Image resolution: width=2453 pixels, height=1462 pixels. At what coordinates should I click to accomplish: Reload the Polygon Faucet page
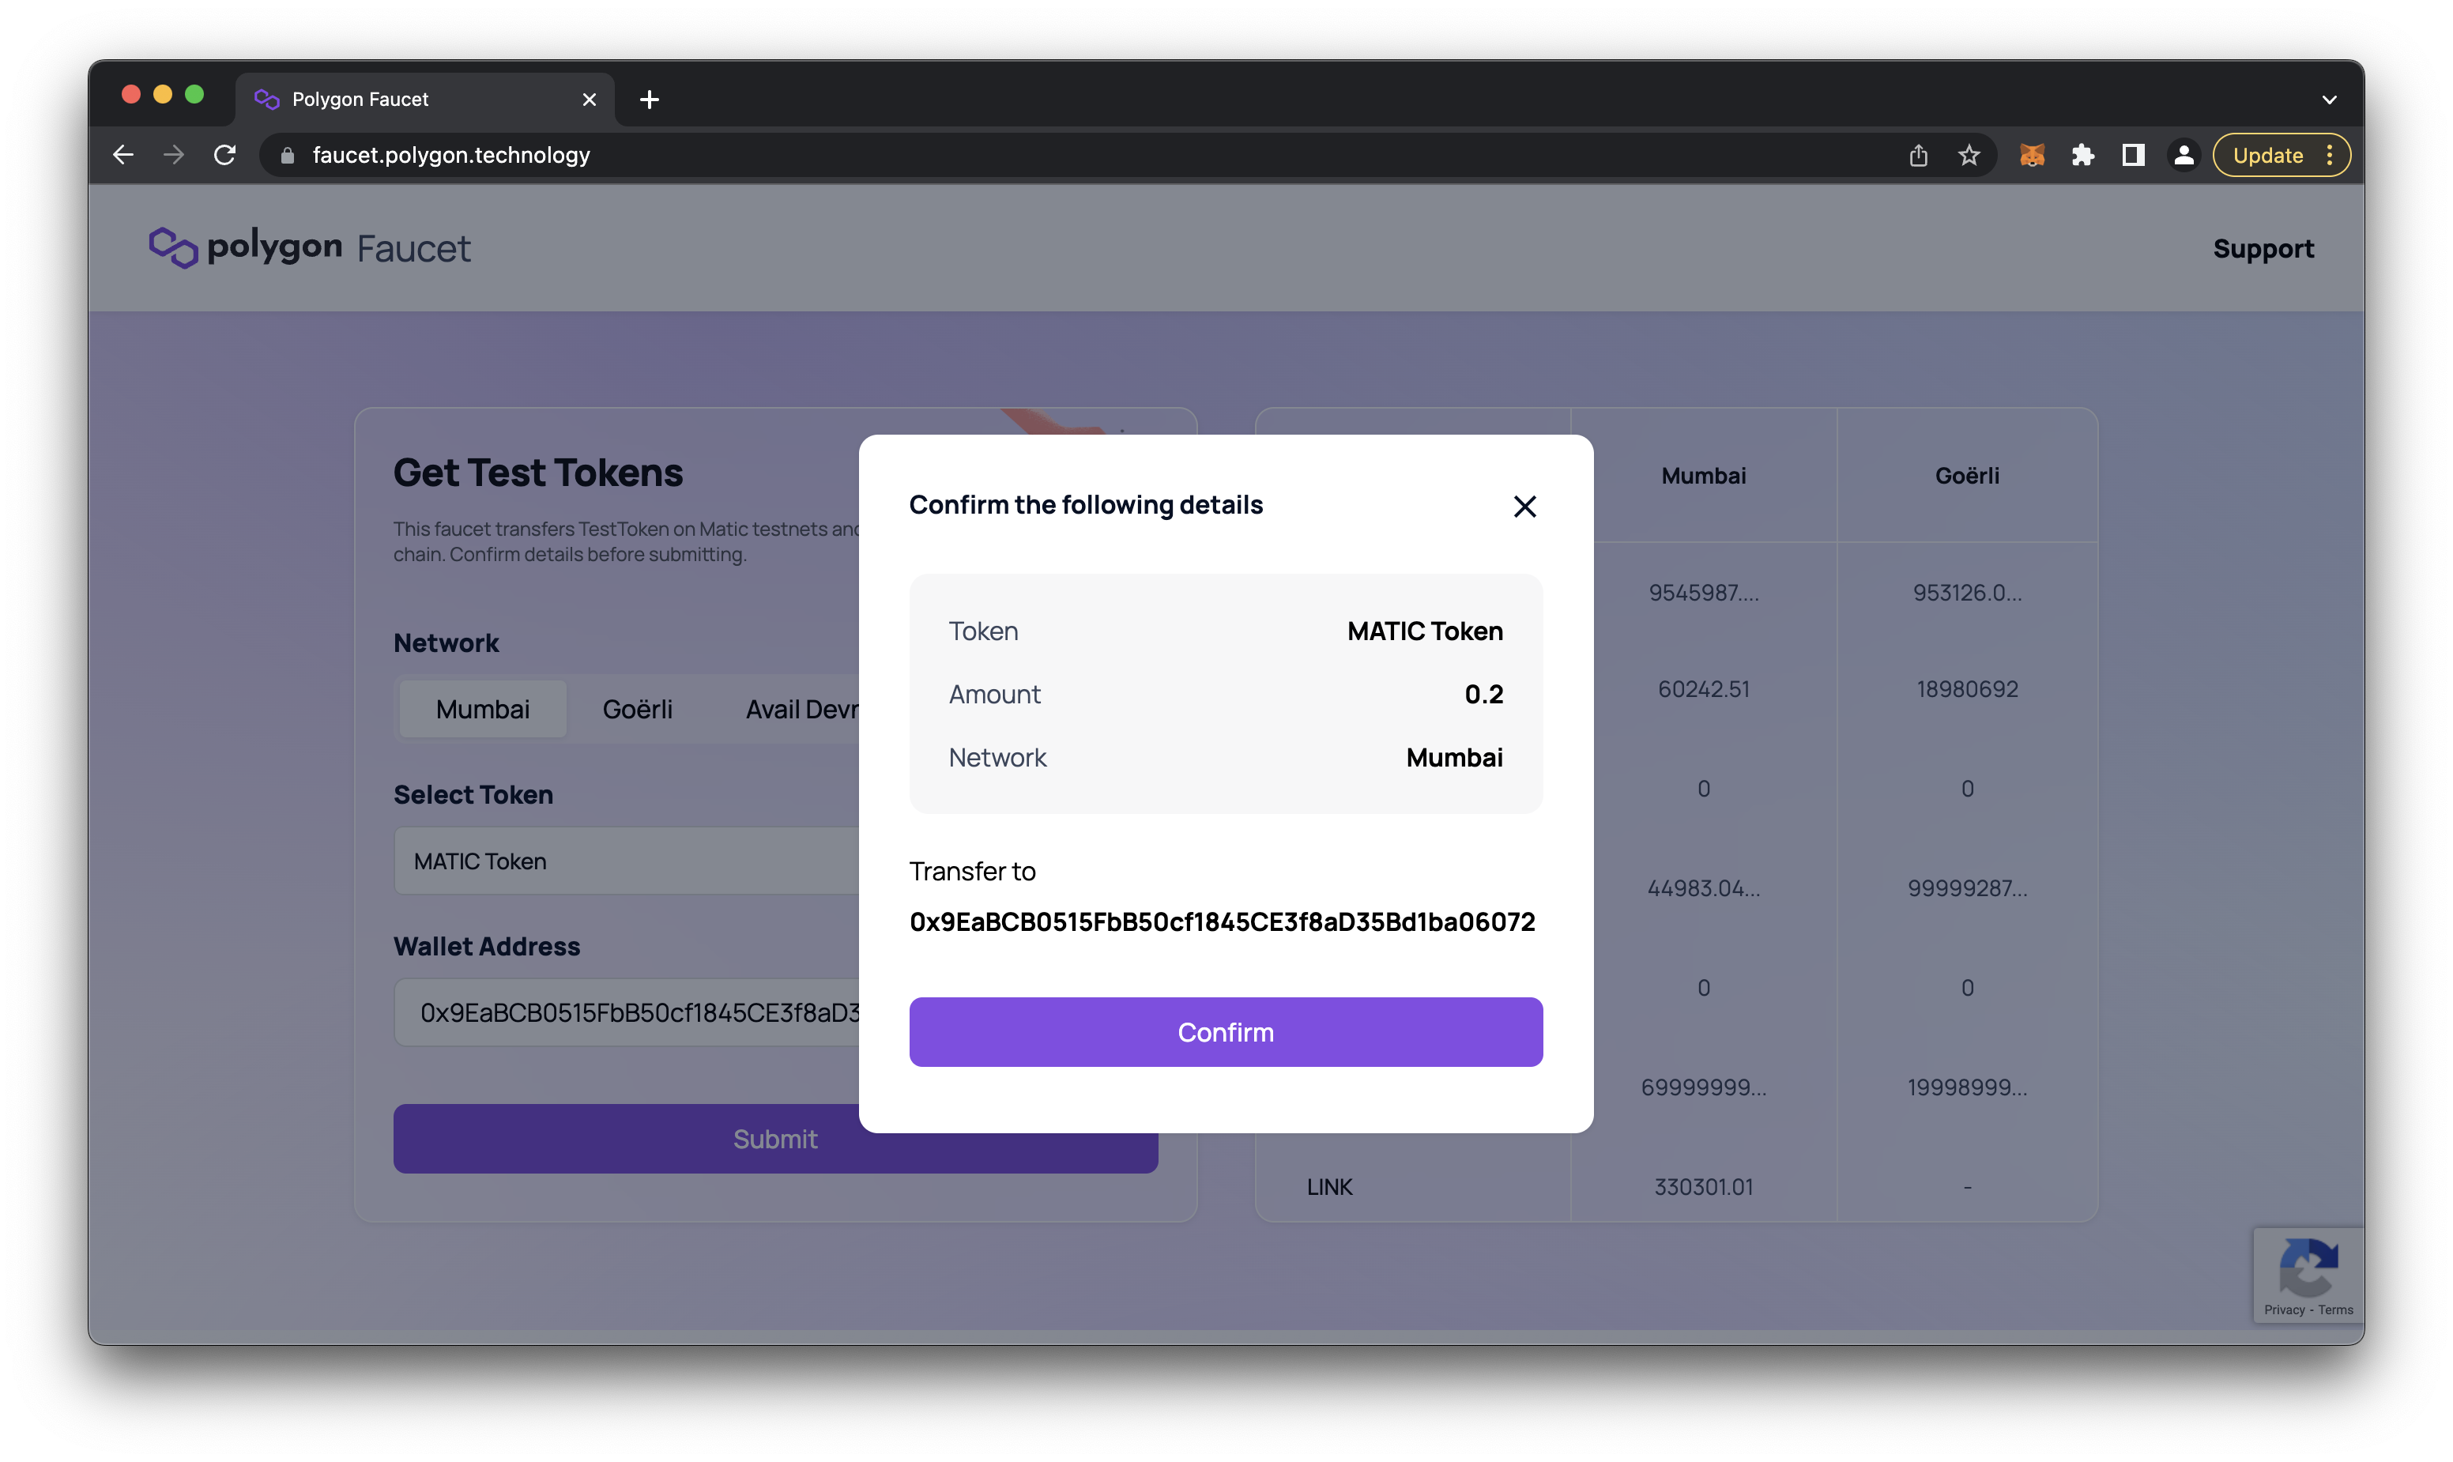coord(224,155)
